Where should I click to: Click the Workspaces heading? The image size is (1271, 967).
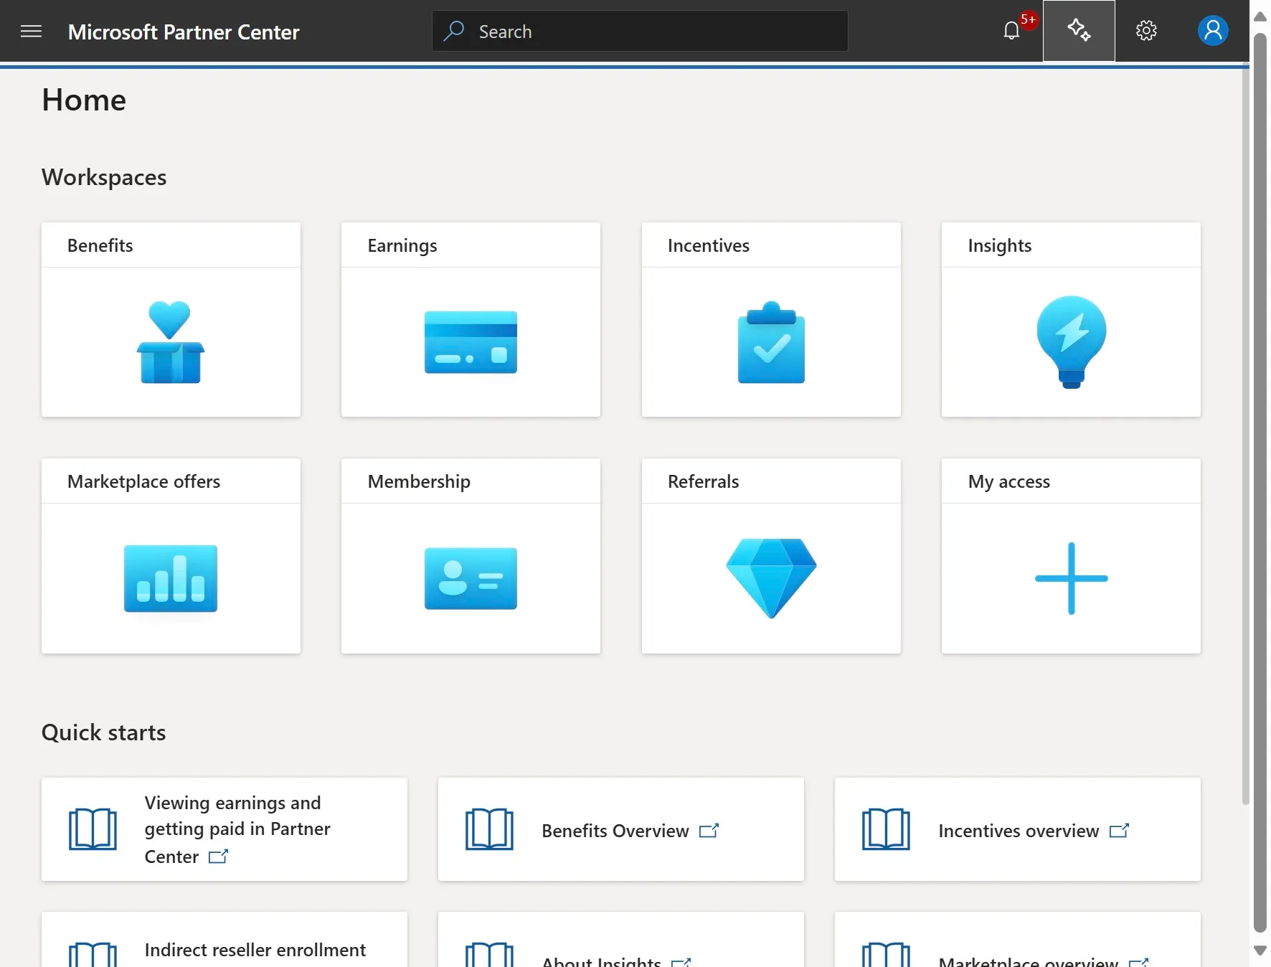pos(104,177)
